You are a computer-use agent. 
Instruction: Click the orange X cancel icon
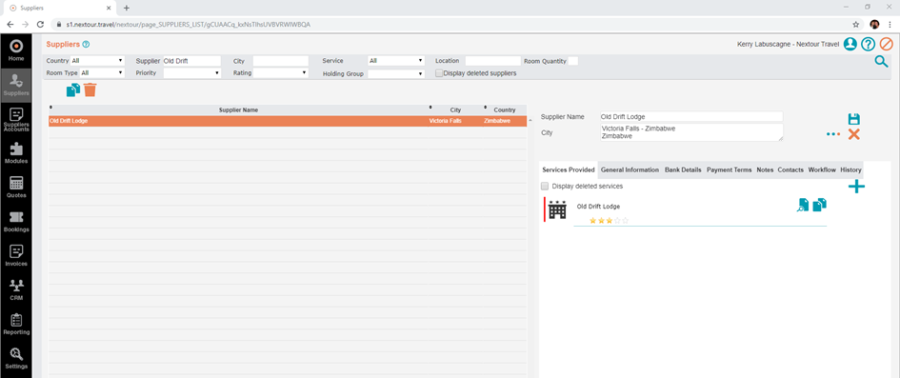click(x=853, y=134)
